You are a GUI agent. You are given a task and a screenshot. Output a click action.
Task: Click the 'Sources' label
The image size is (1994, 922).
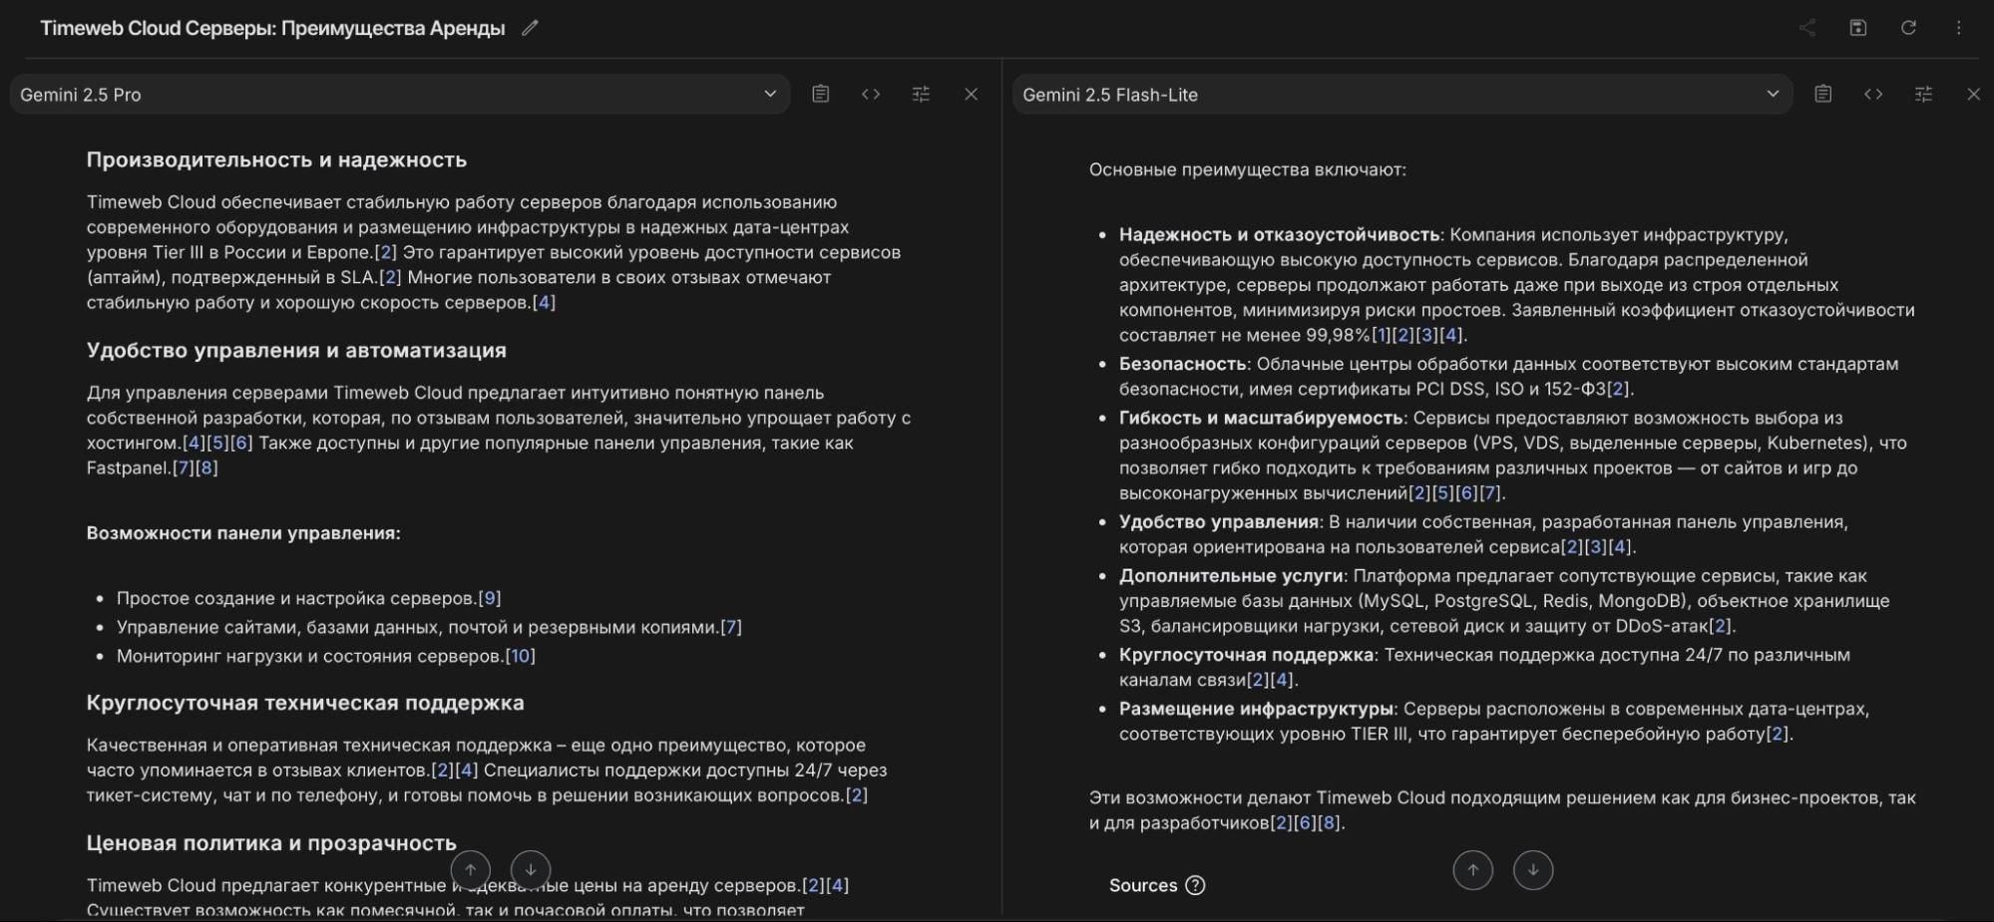1143,885
